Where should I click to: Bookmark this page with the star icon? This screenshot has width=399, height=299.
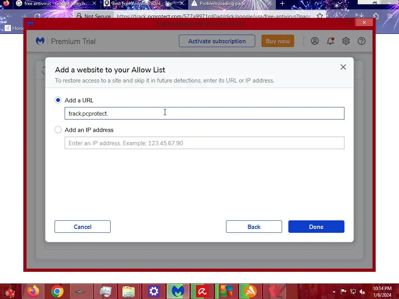(x=320, y=16)
